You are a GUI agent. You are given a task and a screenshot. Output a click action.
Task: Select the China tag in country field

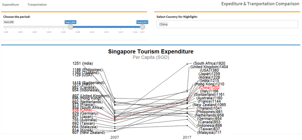[x=163, y=25]
